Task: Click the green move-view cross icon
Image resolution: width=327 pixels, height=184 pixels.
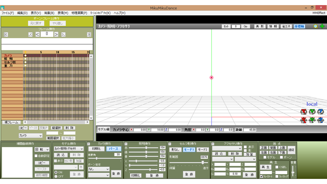Action: 322,26
